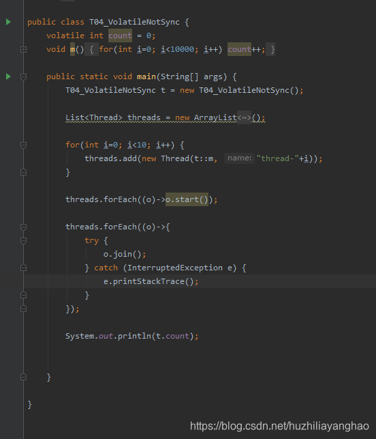Click 'System.out.println(t.count);' statement
The width and height of the screenshot is (376, 439).
tap(132, 336)
